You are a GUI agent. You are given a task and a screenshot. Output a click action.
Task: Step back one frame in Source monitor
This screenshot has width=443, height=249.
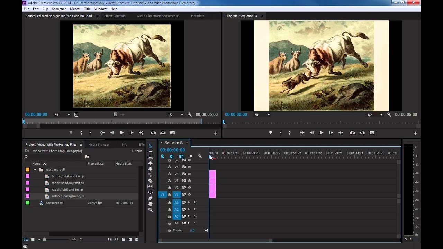click(x=112, y=133)
